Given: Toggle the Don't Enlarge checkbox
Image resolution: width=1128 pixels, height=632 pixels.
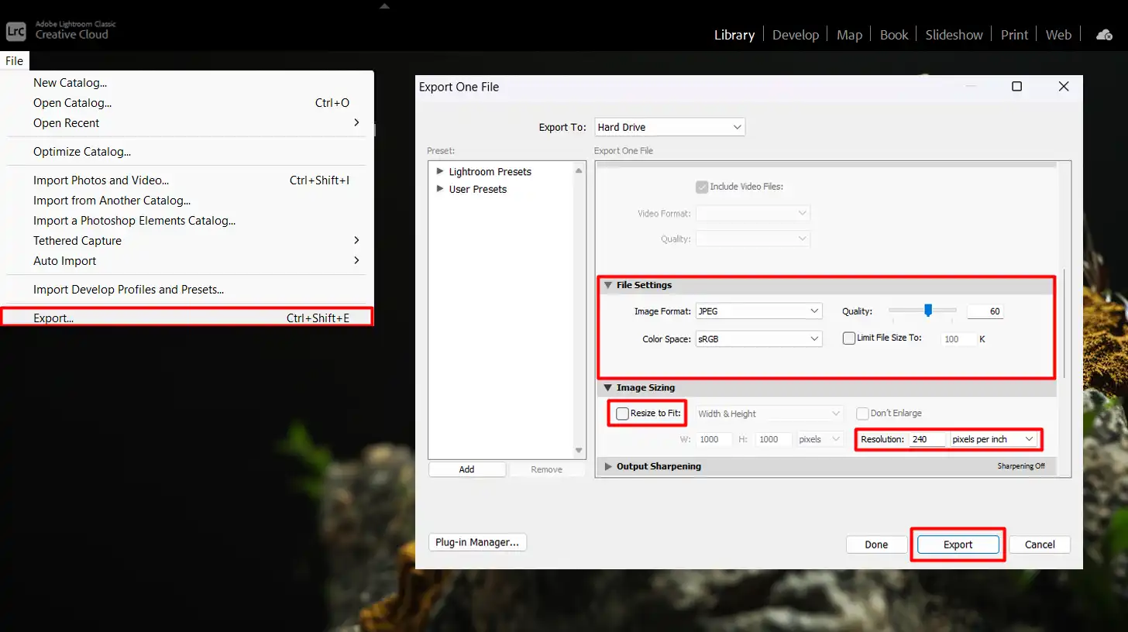Looking at the screenshot, I should 862,414.
